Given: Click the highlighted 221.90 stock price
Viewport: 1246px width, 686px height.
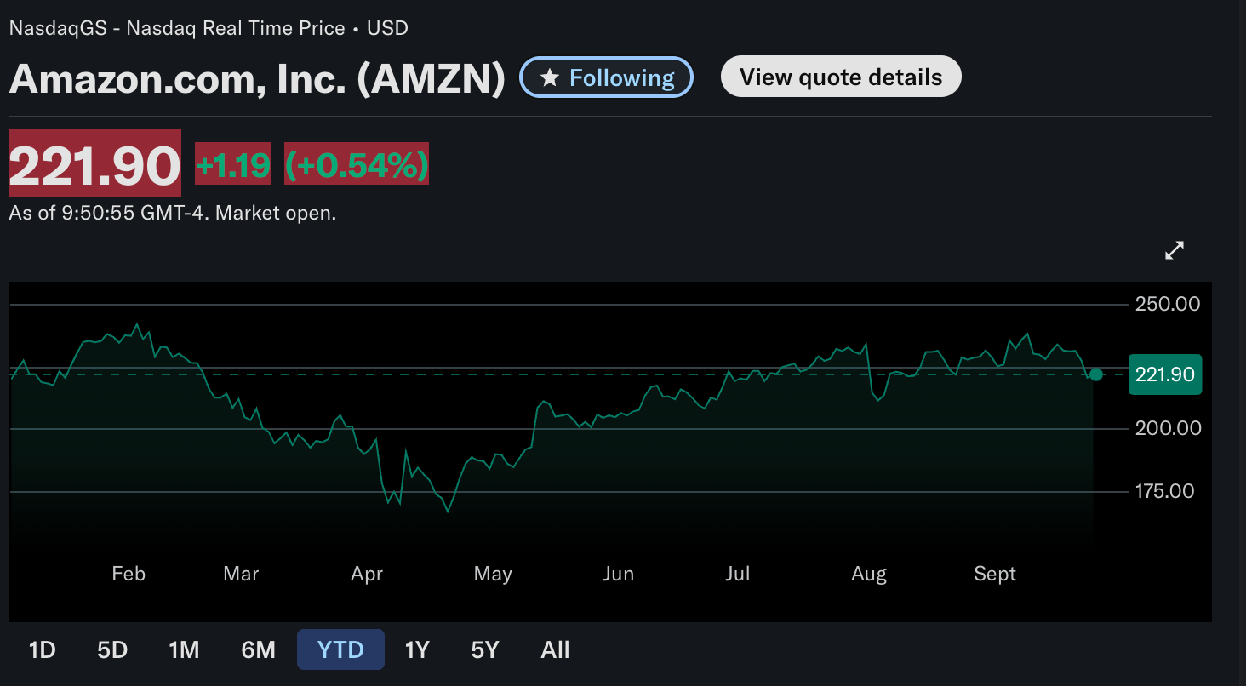Looking at the screenshot, I should coord(94,164).
